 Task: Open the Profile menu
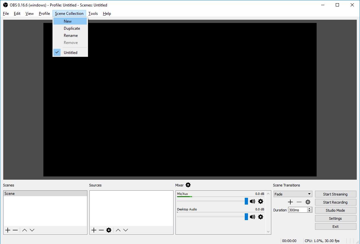pyautogui.click(x=44, y=14)
